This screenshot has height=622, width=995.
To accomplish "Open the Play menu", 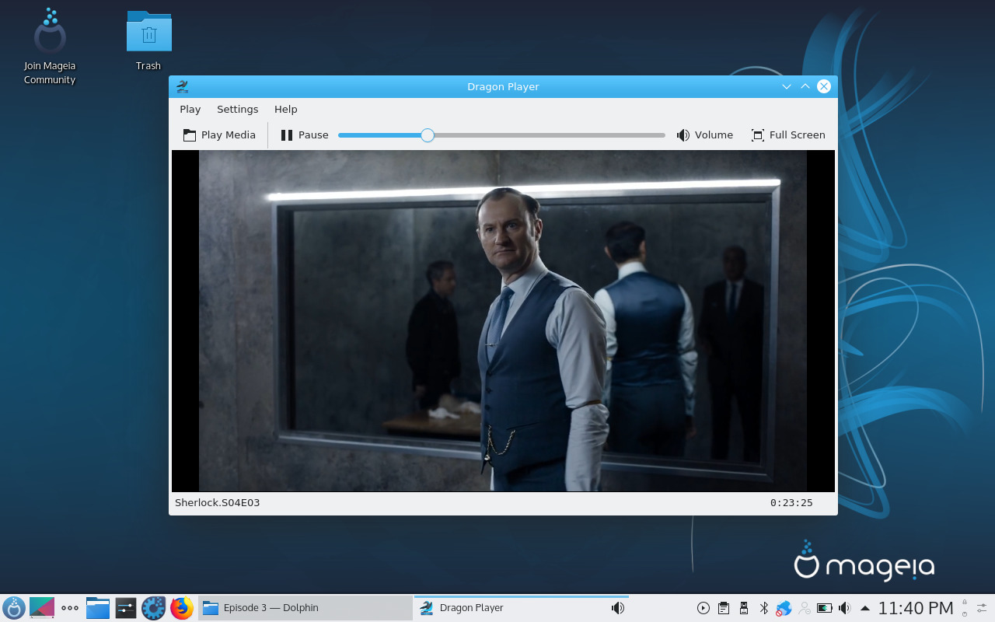I will pyautogui.click(x=190, y=109).
